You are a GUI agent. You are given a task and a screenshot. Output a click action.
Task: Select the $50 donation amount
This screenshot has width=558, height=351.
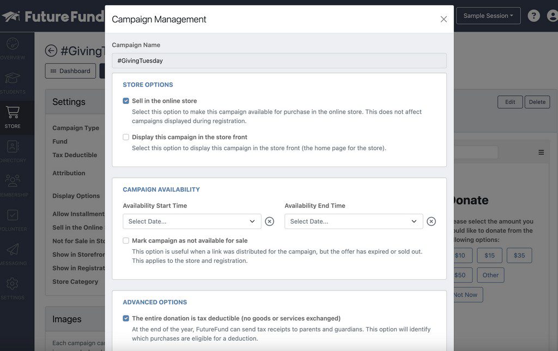[463, 275]
